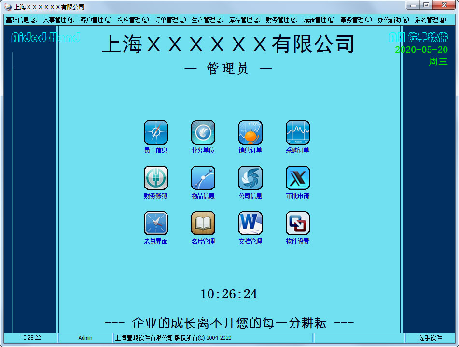
Task: Open the 财务管理(F) menu
Action: (x=281, y=20)
